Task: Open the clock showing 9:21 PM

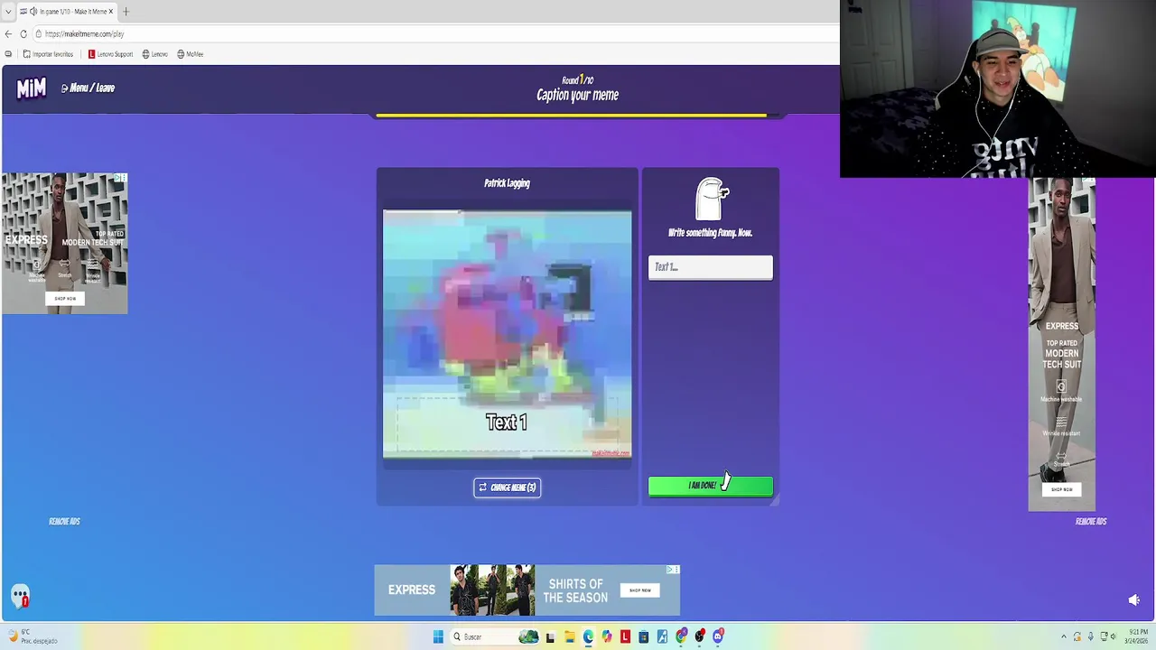Action: click(1138, 637)
